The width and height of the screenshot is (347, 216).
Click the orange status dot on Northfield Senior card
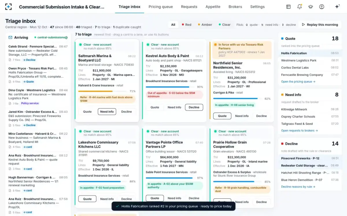(215, 45)
